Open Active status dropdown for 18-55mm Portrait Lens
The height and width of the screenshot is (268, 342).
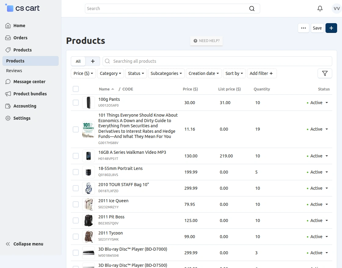point(318,172)
